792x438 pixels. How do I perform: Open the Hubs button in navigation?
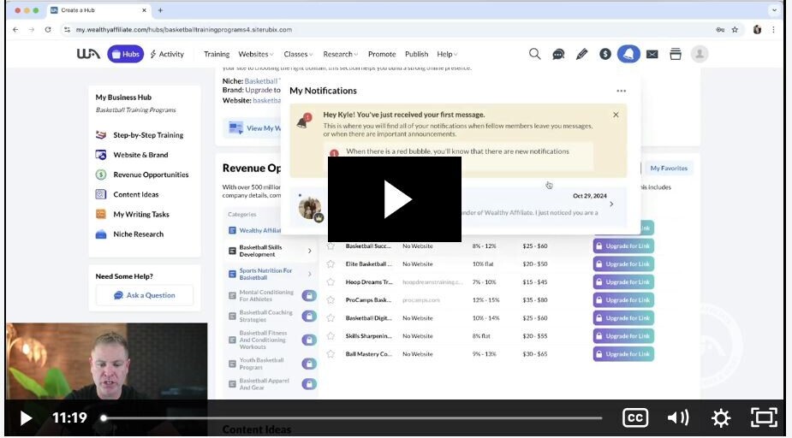coord(125,54)
